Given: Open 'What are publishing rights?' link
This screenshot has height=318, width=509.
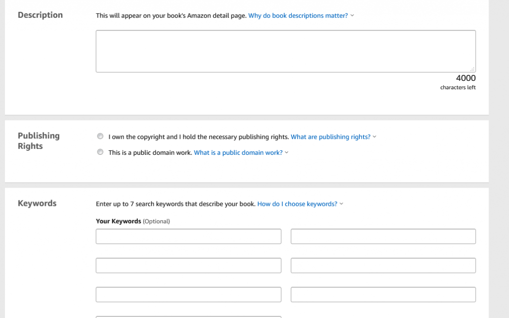Looking at the screenshot, I should click(x=331, y=136).
